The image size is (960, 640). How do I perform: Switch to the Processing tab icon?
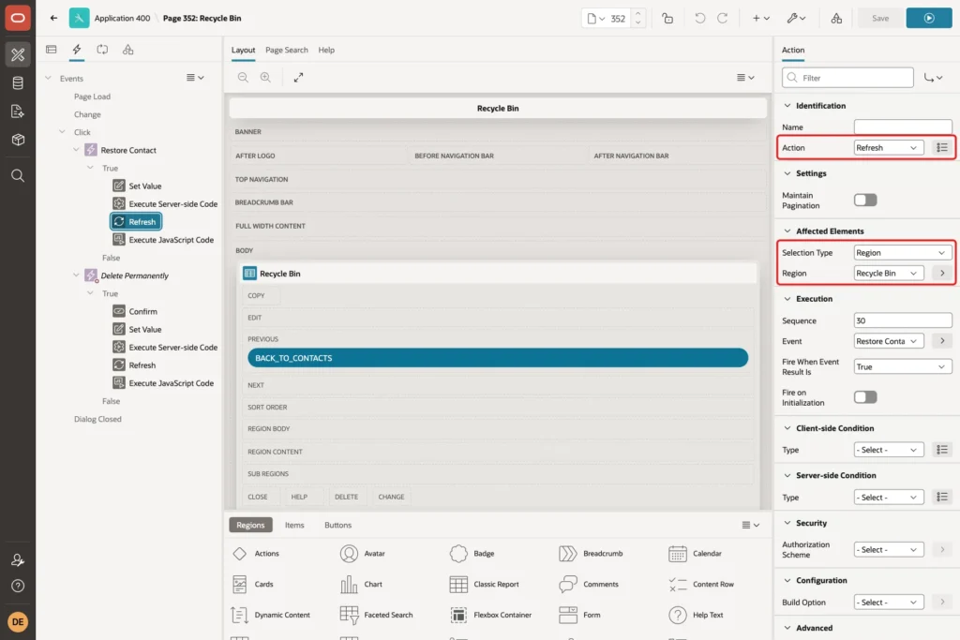point(102,50)
